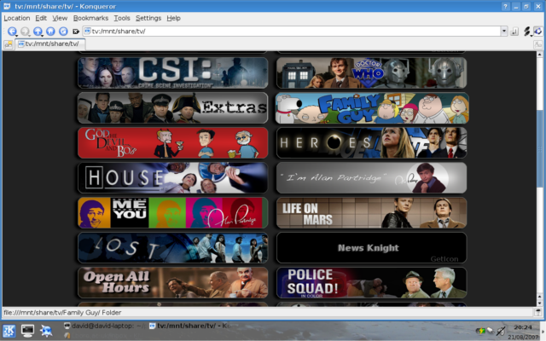Click the Konqueror title bar window icon
This screenshot has width=546, height=341.
pos(7,6)
